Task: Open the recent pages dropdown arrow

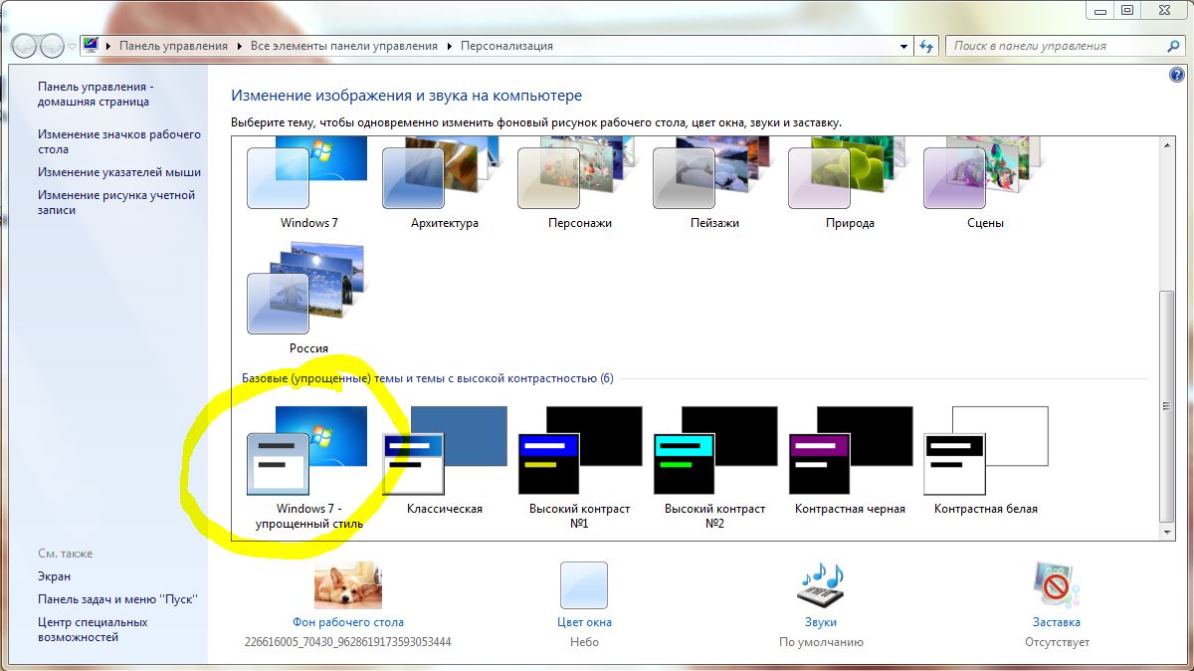Action: pos(73,47)
